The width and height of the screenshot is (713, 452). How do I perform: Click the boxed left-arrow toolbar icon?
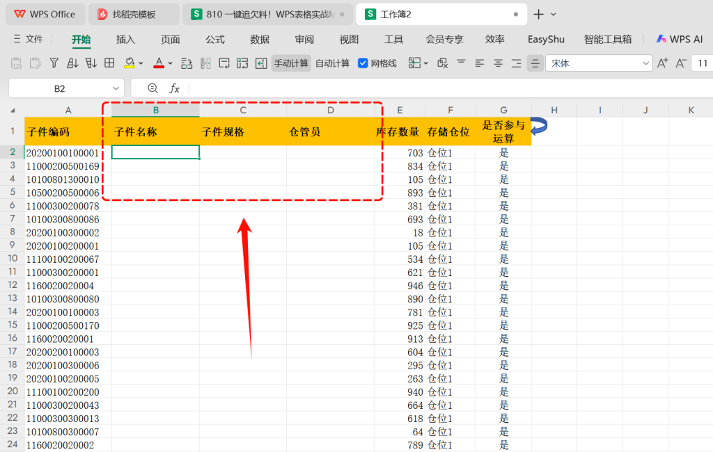tap(261, 63)
